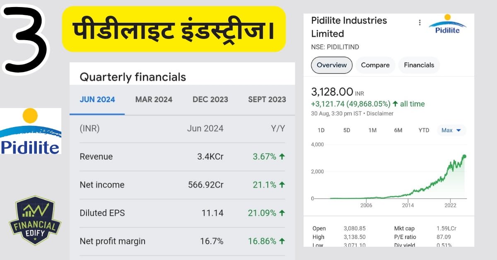Open the Financials section

(x=419, y=65)
